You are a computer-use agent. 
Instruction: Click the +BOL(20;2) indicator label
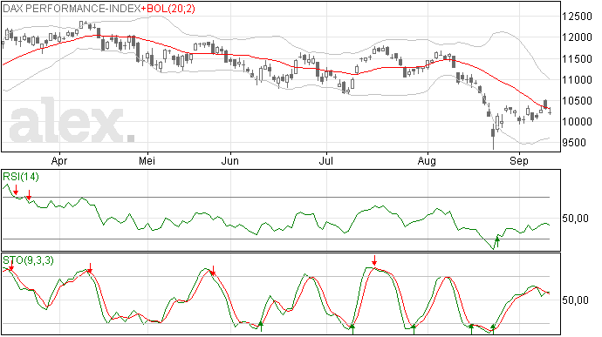pos(168,9)
